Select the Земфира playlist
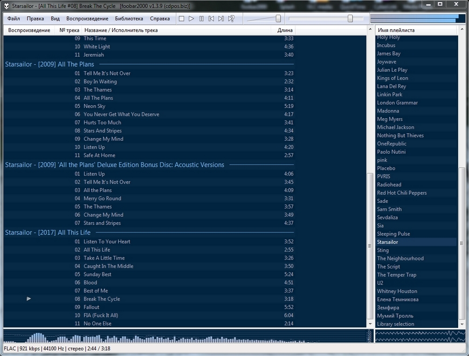Viewport: 469px width, 356px height. point(416,307)
